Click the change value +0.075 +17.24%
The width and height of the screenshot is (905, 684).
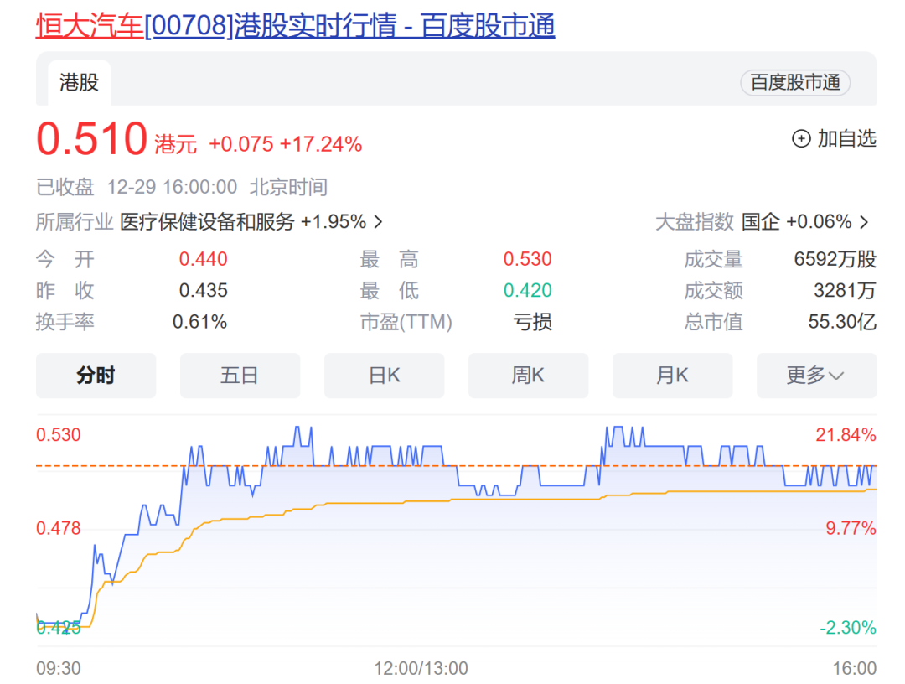(285, 144)
